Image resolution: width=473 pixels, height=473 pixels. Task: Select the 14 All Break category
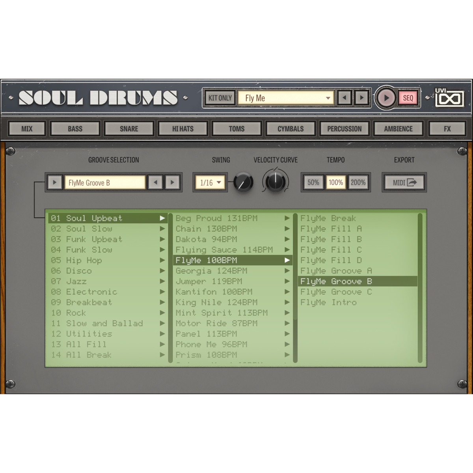(108, 355)
